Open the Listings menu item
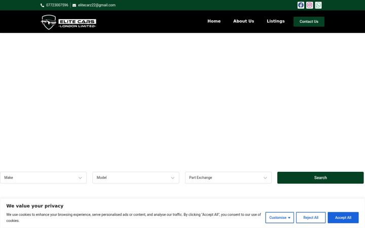This screenshot has height=228, width=365. [x=276, y=21]
